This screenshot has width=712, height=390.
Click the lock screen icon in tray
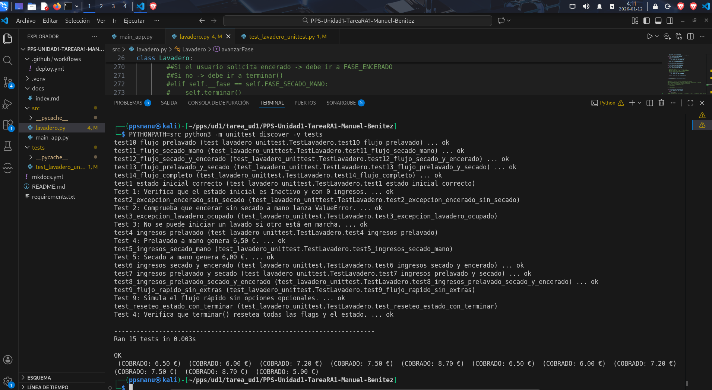655,6
